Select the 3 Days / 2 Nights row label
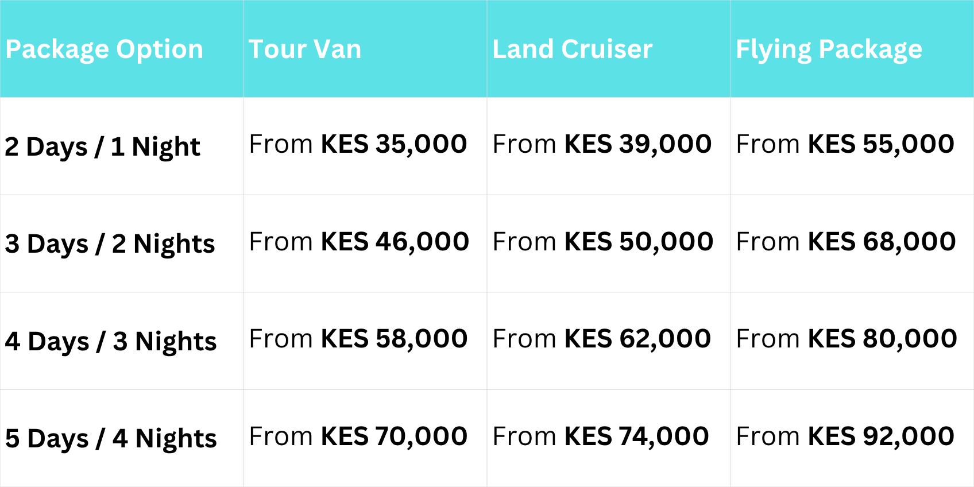Screen dimensions: 974x487 (x=110, y=243)
